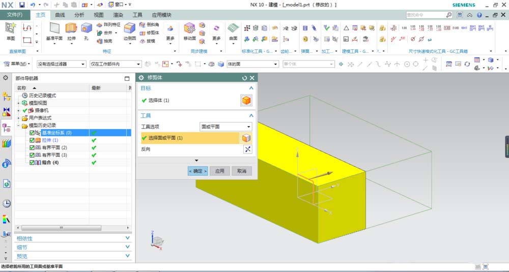Click the 倒斜角 (Chamfer) tool
The image size is (509, 272).
tap(149, 24)
